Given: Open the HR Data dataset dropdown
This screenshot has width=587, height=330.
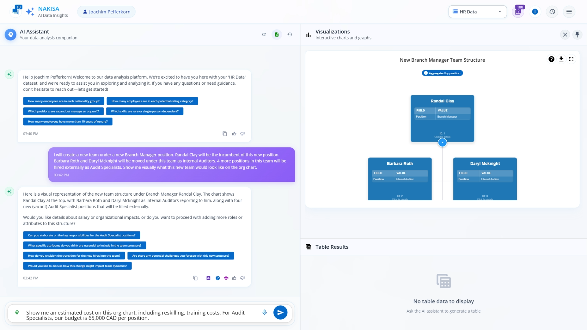Looking at the screenshot, I should [477, 12].
